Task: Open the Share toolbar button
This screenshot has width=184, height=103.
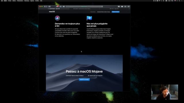Action: click(x=125, y=7)
